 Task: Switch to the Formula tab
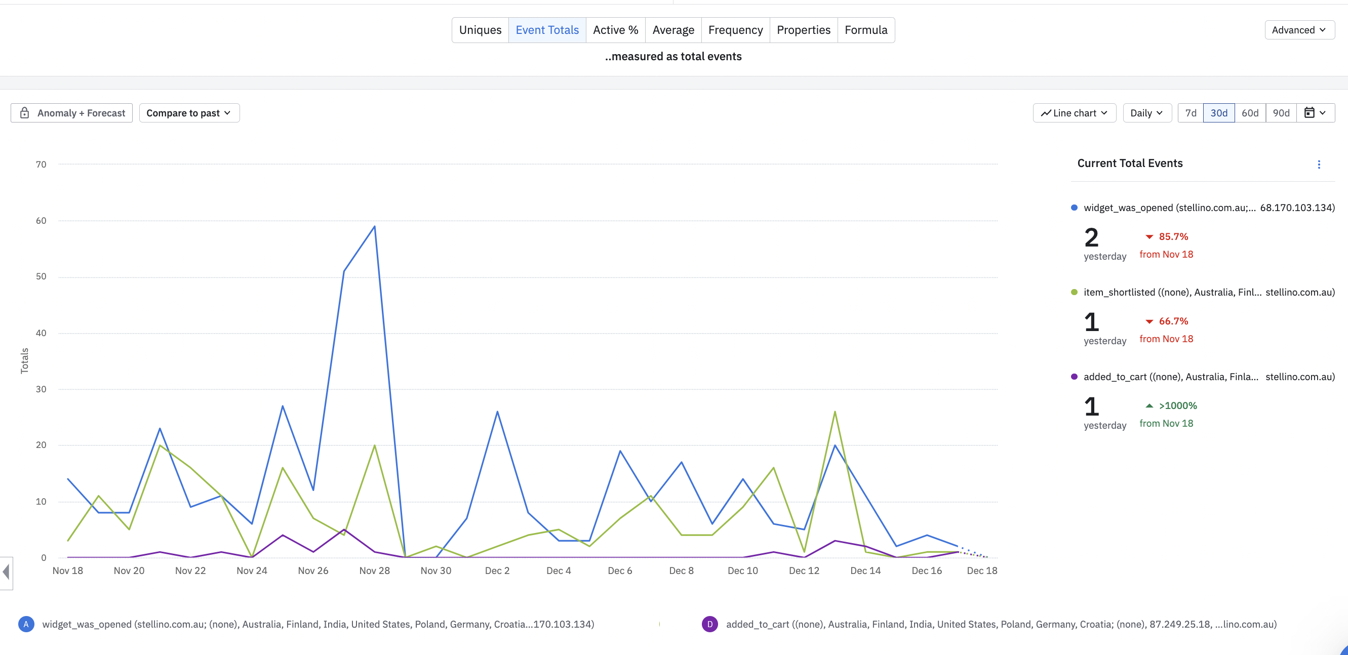(865, 30)
